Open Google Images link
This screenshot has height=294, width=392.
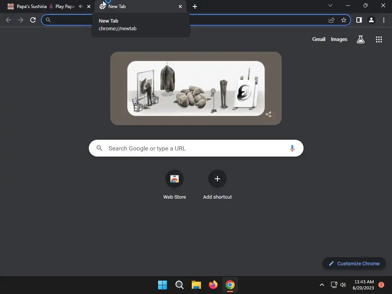[339, 39]
